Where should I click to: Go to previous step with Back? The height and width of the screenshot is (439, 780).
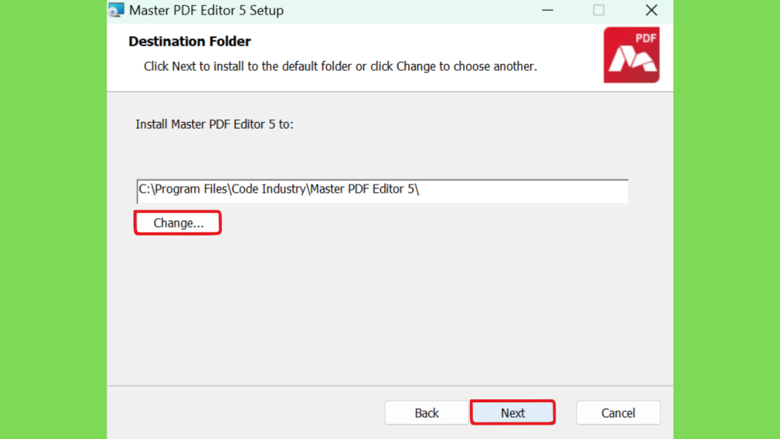pos(427,412)
